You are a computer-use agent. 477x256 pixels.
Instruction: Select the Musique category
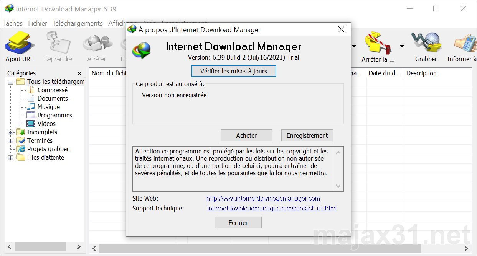click(x=48, y=107)
